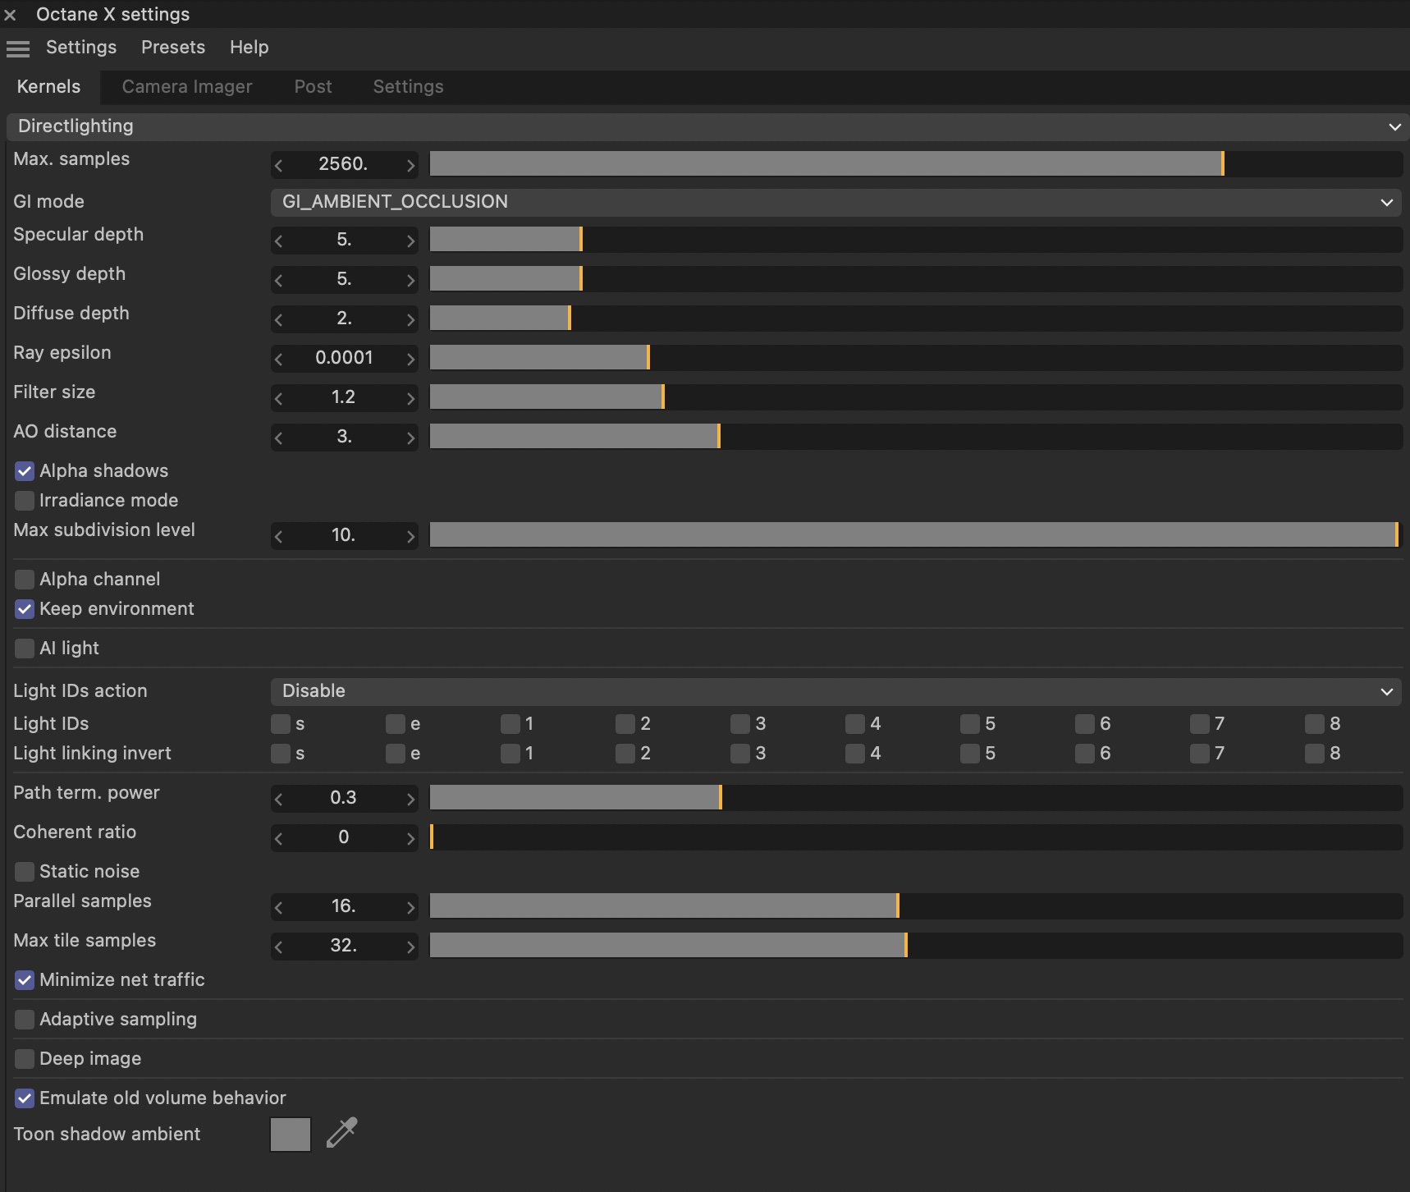Check Light linking invert 'e' checkbox

(x=396, y=753)
